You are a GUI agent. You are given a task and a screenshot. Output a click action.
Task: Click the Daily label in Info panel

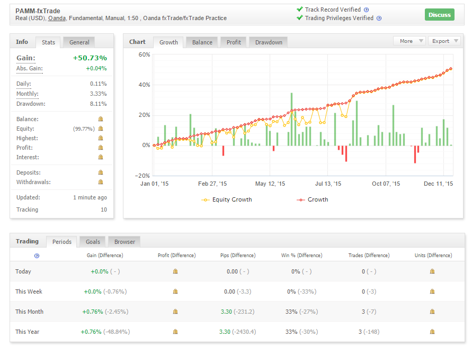(x=24, y=84)
